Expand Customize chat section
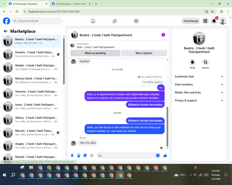The height and width of the screenshot is (185, 232). tap(199, 77)
